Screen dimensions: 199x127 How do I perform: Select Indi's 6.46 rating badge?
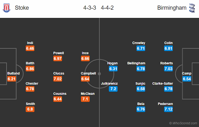pos(30,48)
